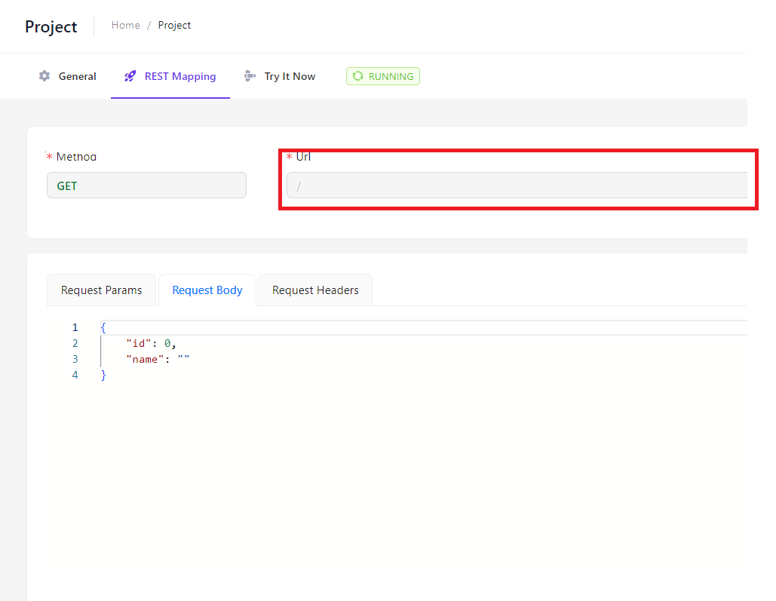Click the Project page title

point(51,26)
